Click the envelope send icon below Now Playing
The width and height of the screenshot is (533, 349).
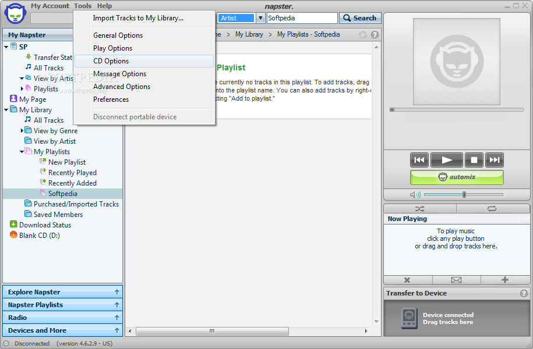pos(456,280)
